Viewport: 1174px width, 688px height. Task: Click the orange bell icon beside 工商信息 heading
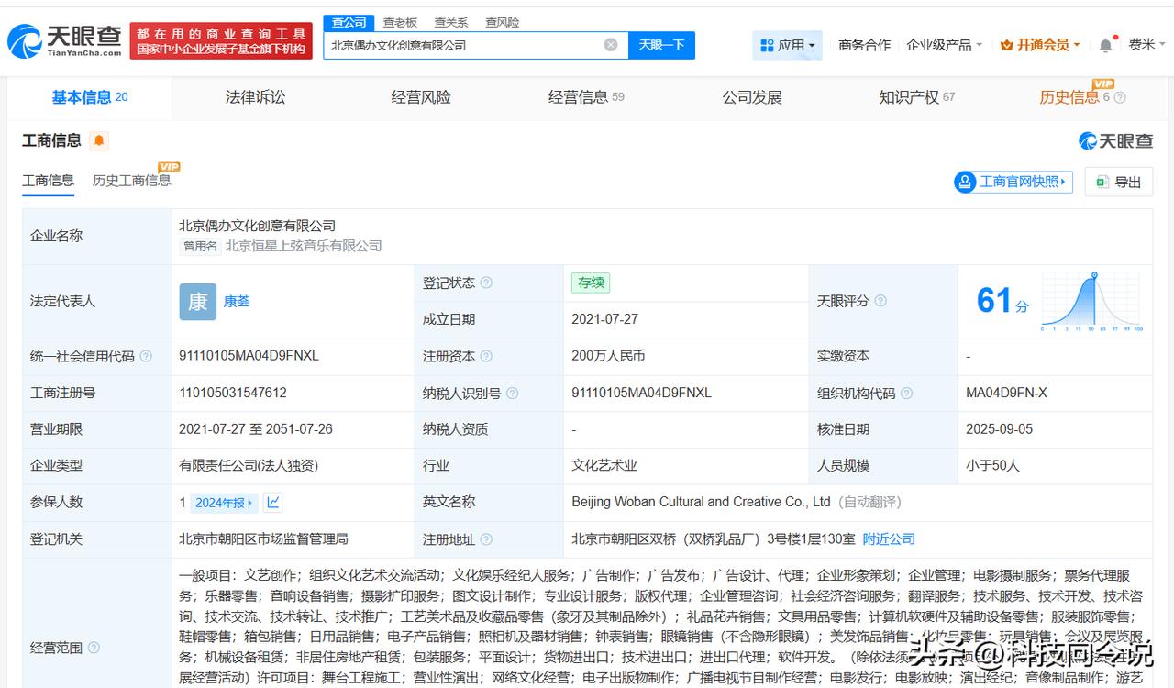tap(99, 140)
